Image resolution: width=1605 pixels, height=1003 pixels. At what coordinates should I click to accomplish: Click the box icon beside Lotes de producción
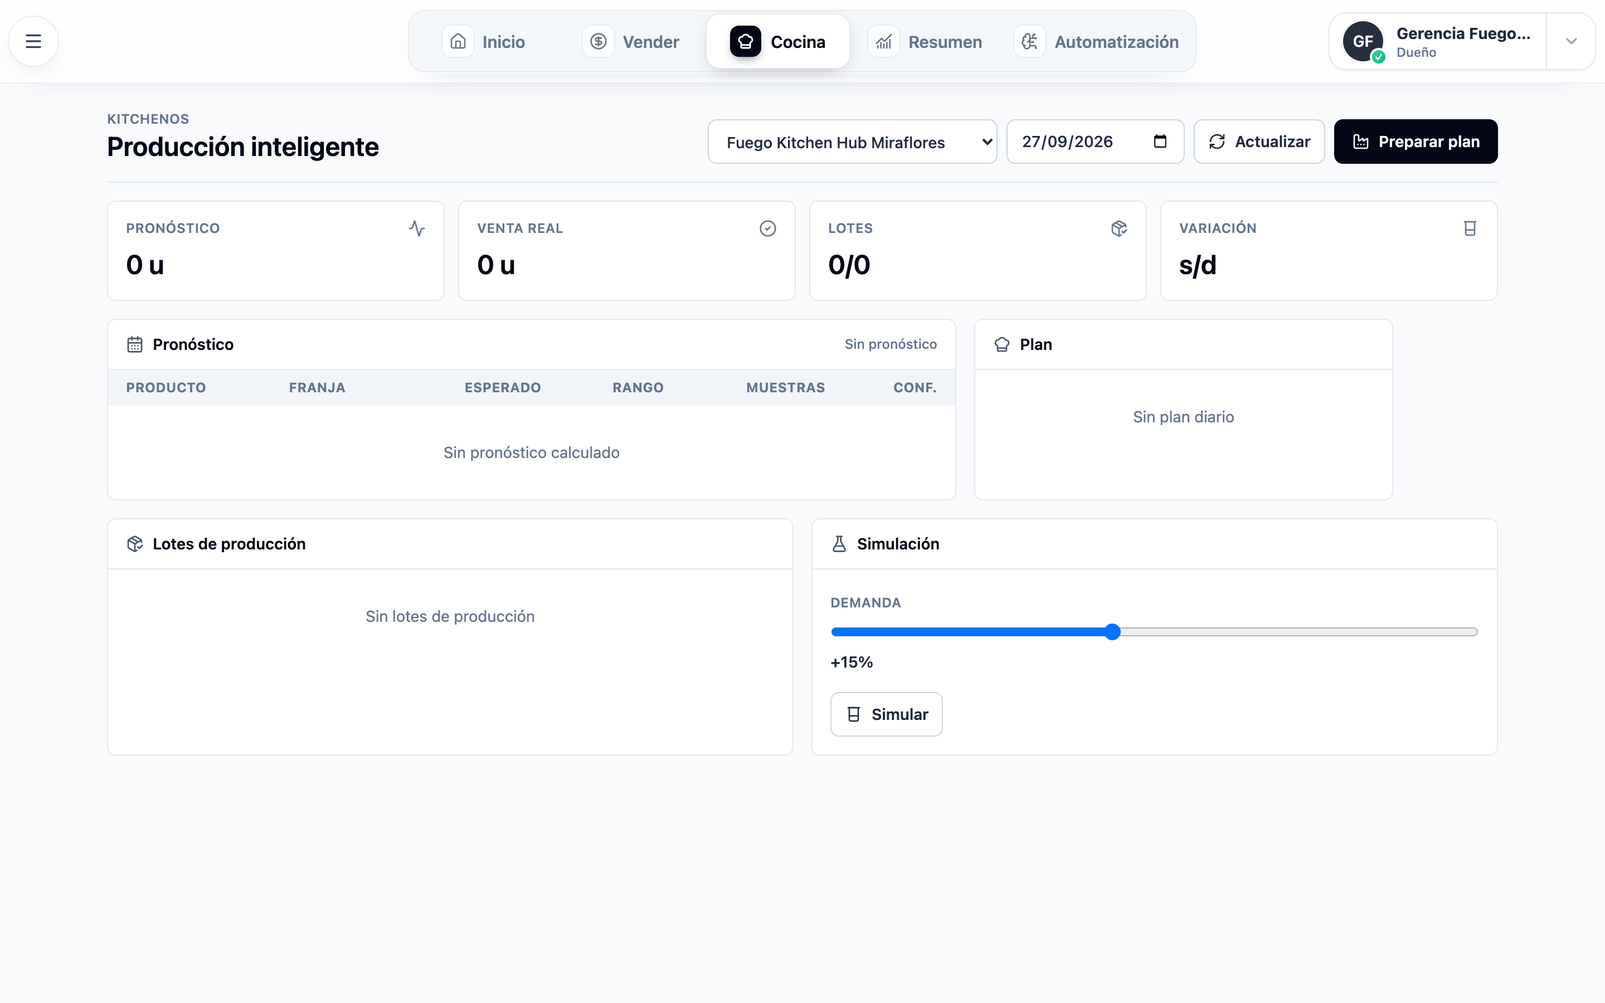[x=135, y=544]
